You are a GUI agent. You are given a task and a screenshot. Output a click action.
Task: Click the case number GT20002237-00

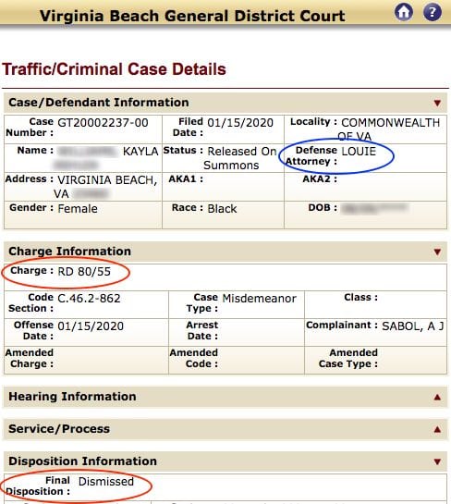pos(103,123)
